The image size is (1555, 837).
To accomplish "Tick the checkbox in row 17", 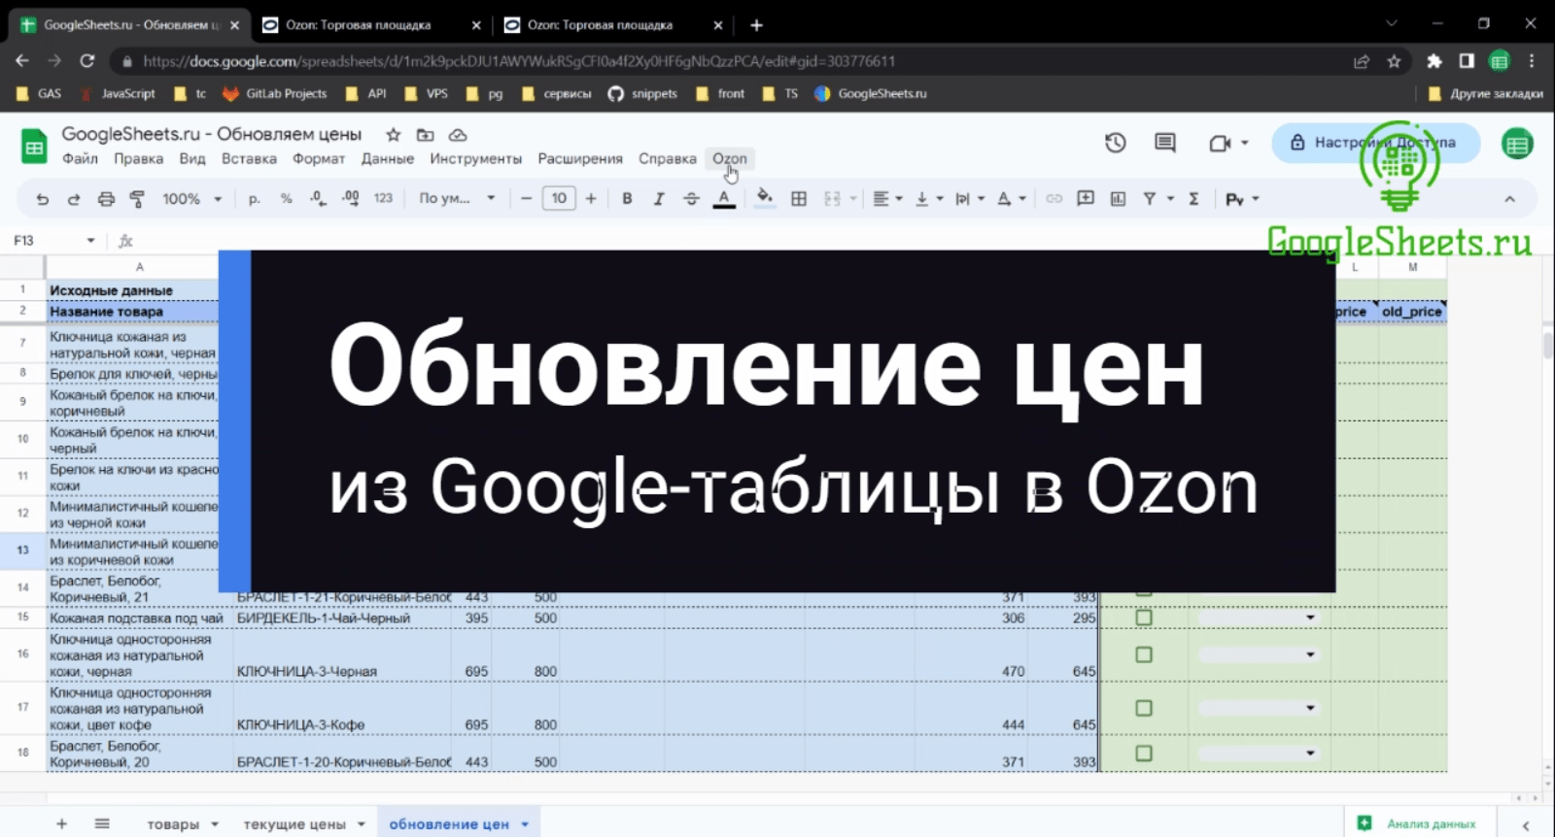I will tap(1144, 708).
